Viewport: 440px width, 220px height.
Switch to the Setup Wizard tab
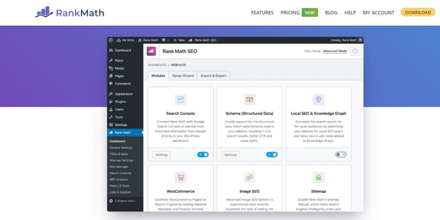click(183, 76)
